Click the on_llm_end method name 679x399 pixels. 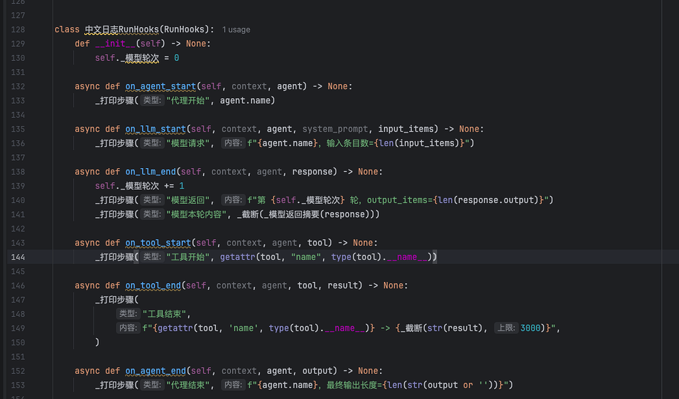coord(151,172)
